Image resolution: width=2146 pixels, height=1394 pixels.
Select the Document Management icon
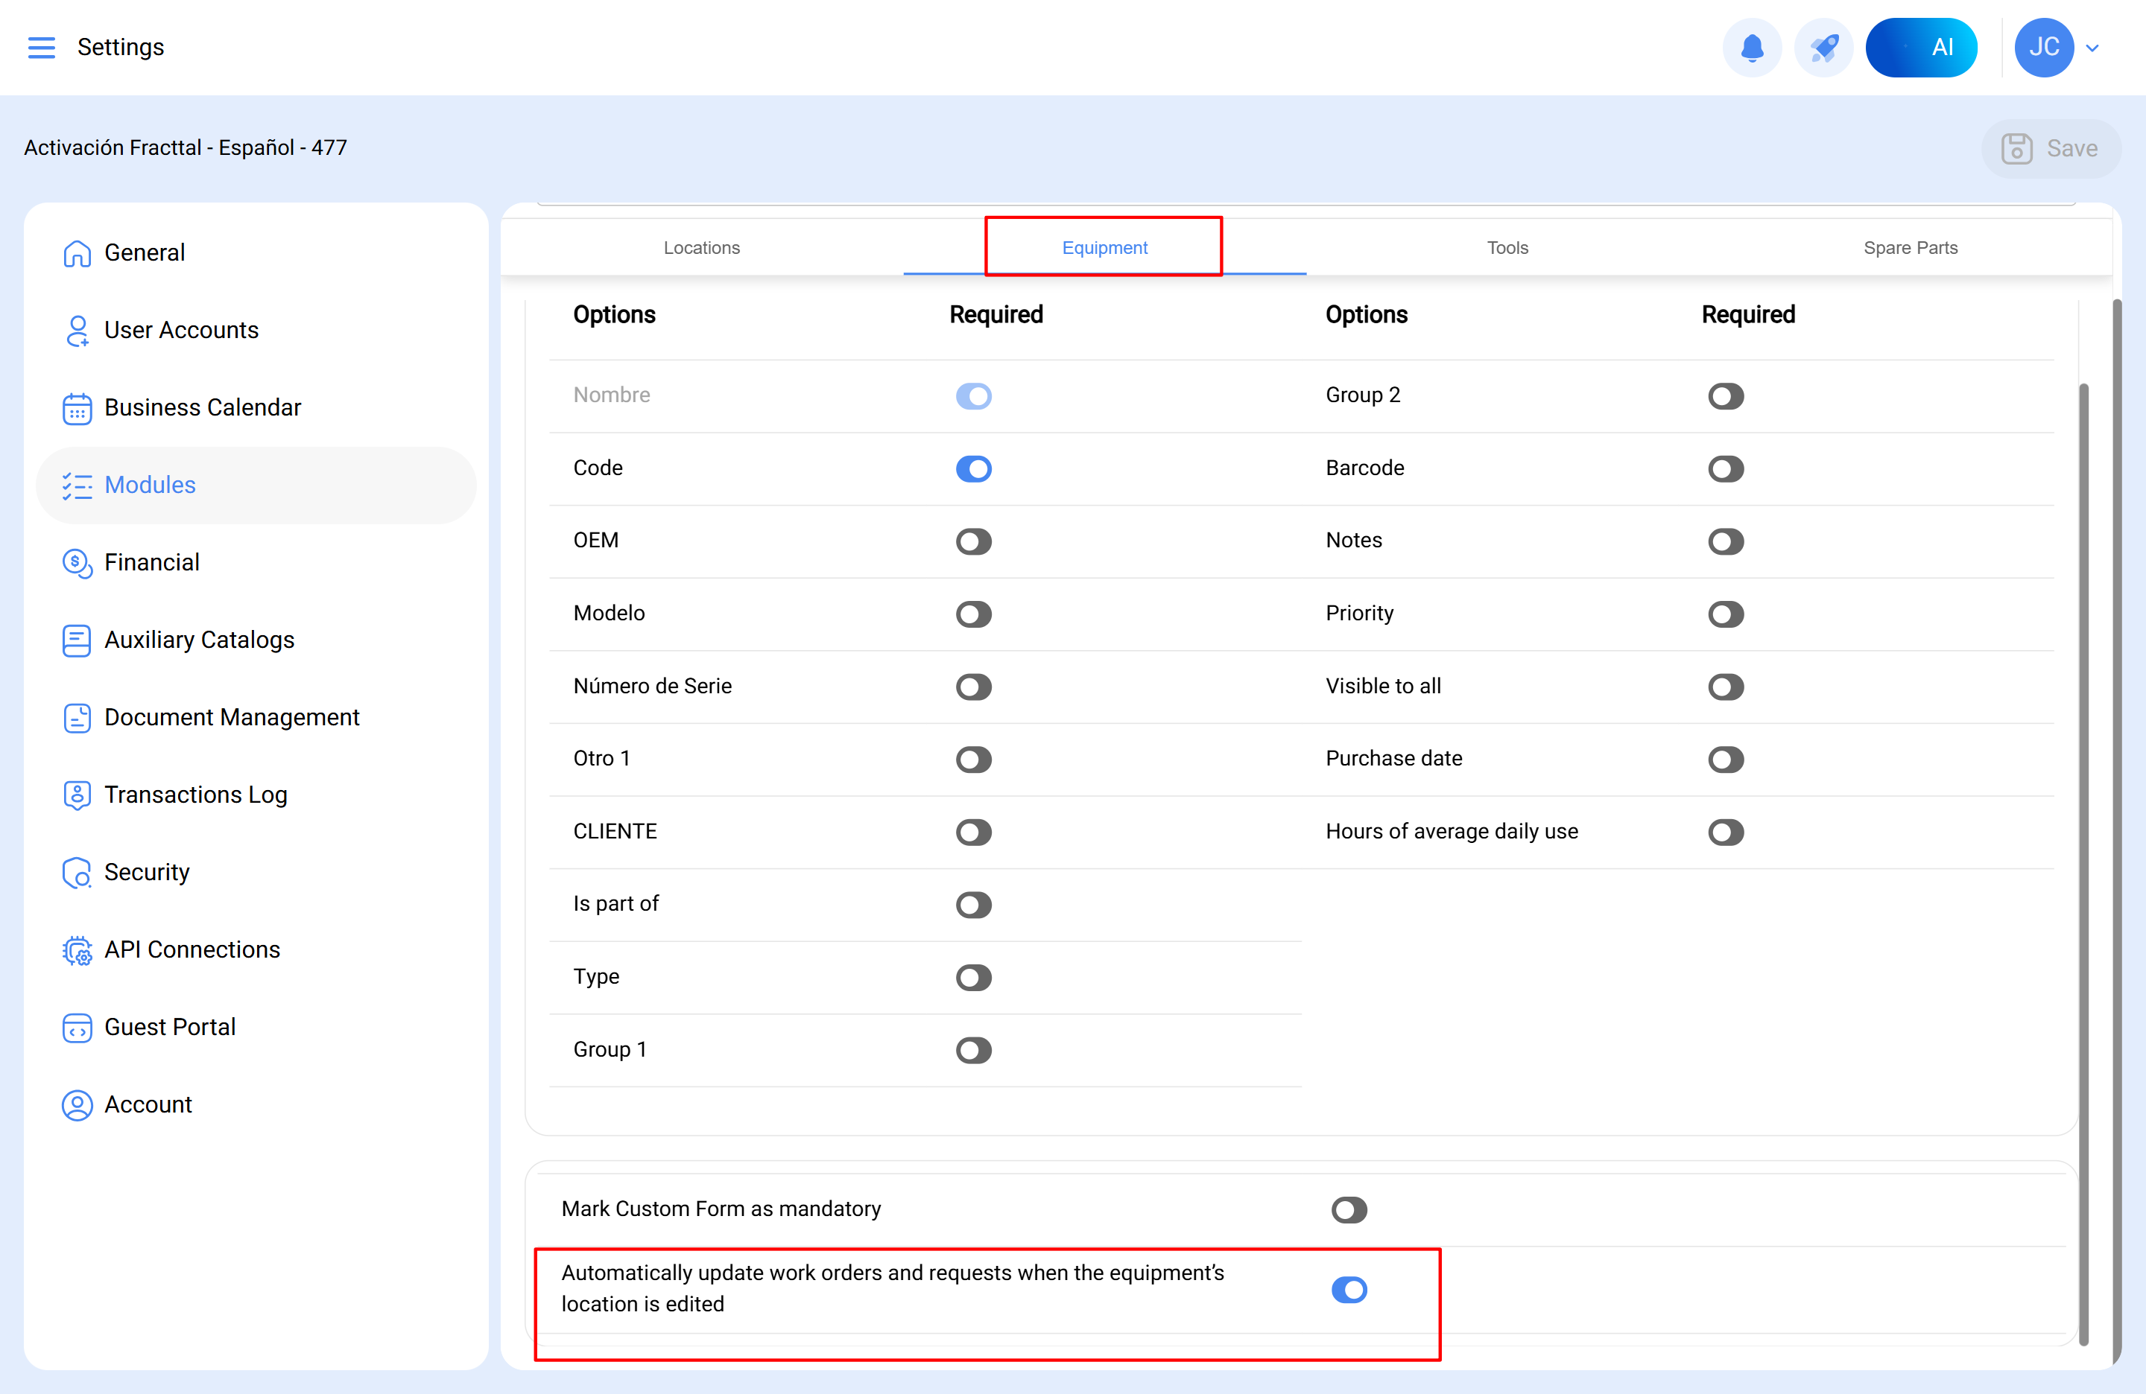(77, 717)
